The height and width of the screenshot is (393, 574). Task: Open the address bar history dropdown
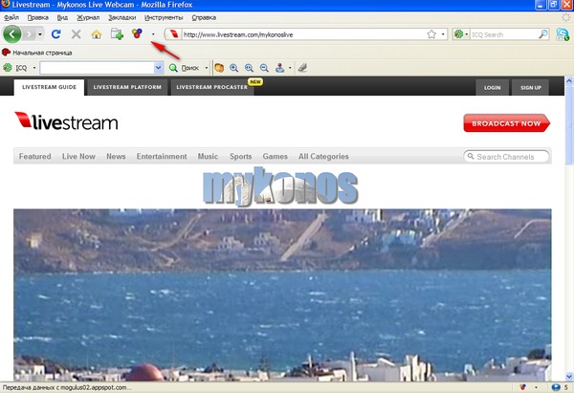click(443, 34)
